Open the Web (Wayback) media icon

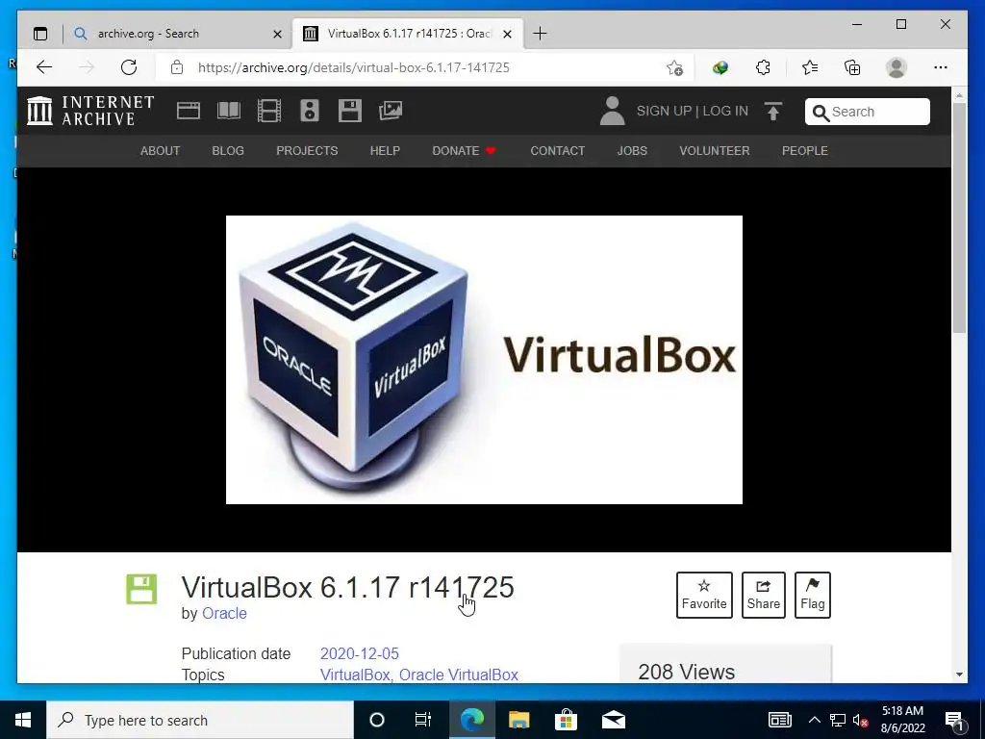[x=188, y=111]
